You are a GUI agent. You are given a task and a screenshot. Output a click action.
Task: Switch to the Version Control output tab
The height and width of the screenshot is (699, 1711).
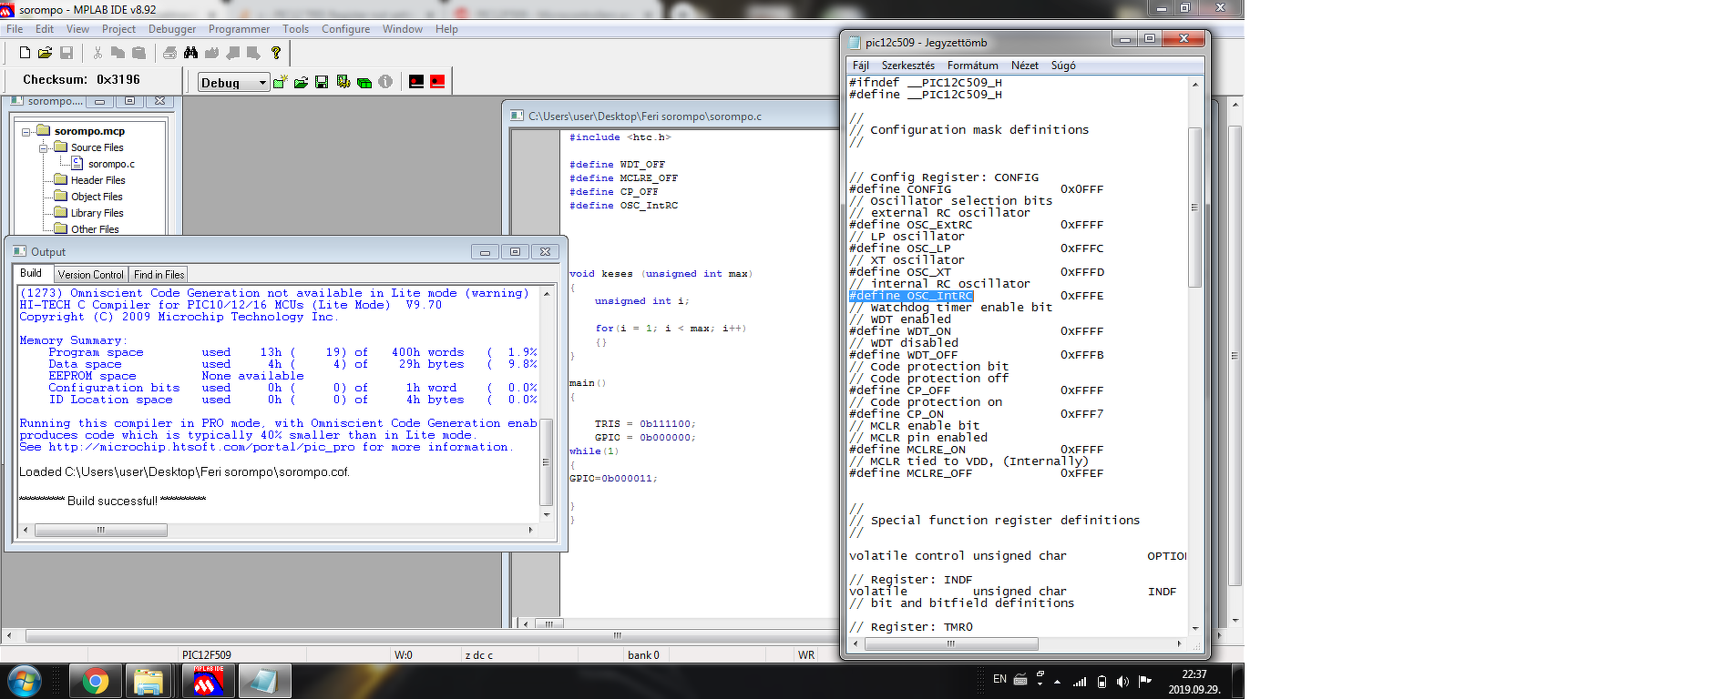[90, 275]
